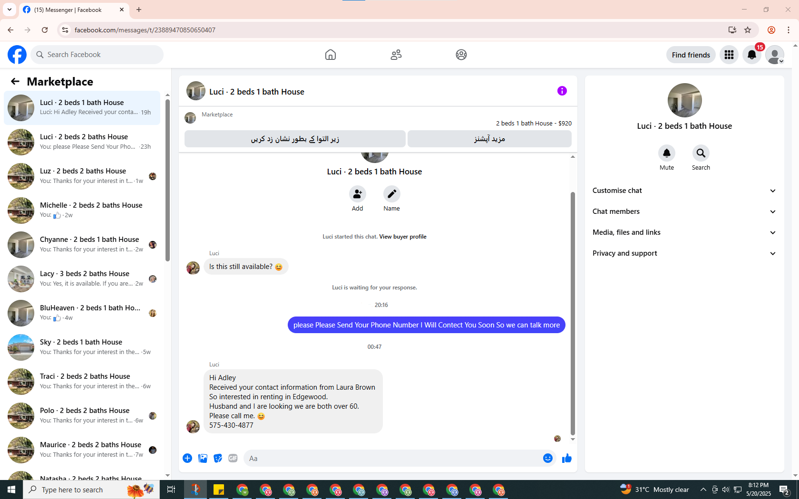This screenshot has height=499, width=799.
Task: Click View buyer profile link
Action: (403, 237)
